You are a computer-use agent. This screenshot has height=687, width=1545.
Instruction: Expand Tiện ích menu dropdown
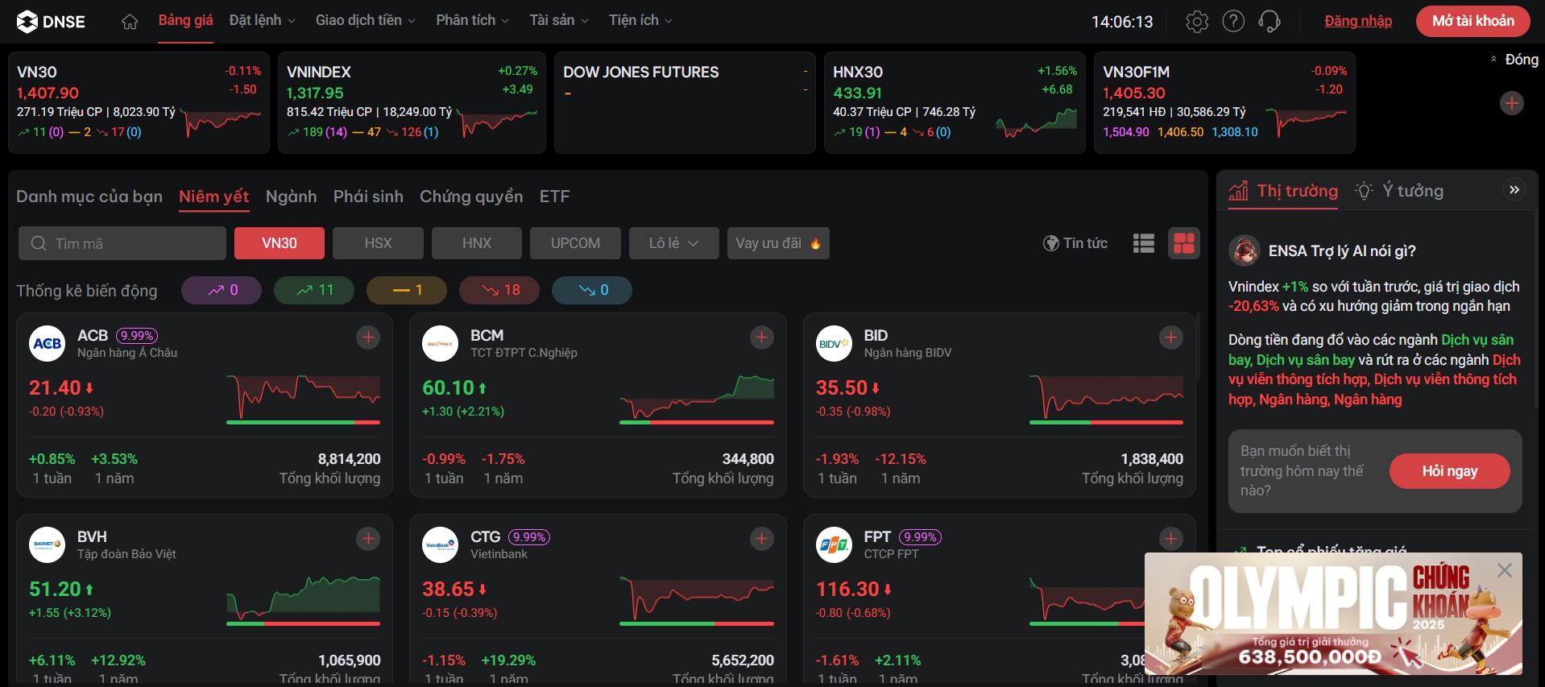pos(640,20)
